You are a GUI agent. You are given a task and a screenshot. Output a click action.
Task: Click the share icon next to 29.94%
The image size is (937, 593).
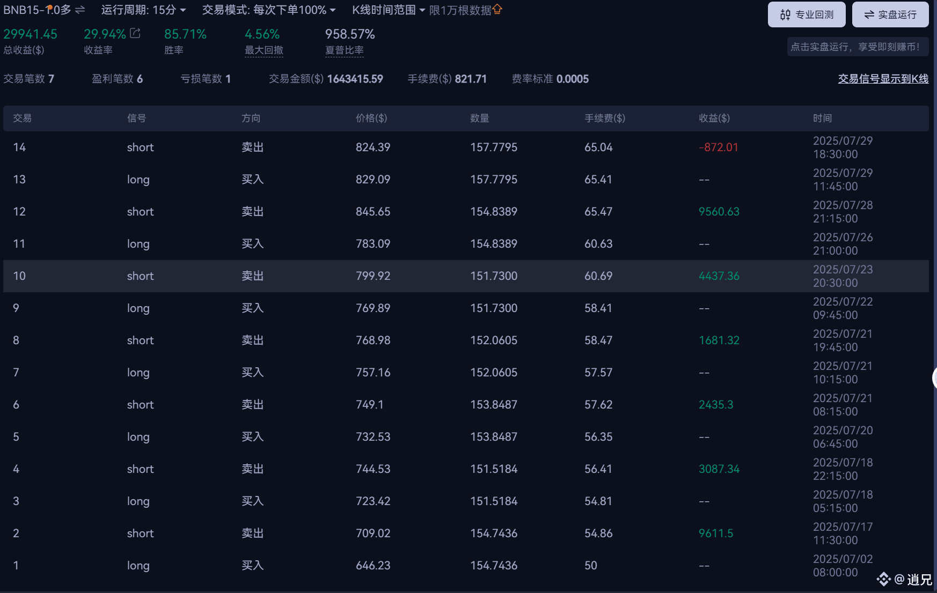[135, 33]
